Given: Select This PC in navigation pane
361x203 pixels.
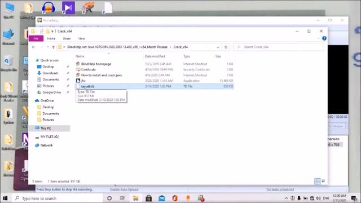Looking at the screenshot, I should 46,128.
